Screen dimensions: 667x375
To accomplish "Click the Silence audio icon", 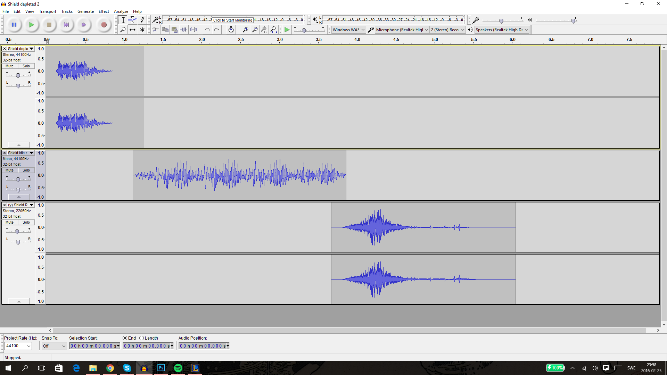I will click(x=193, y=30).
